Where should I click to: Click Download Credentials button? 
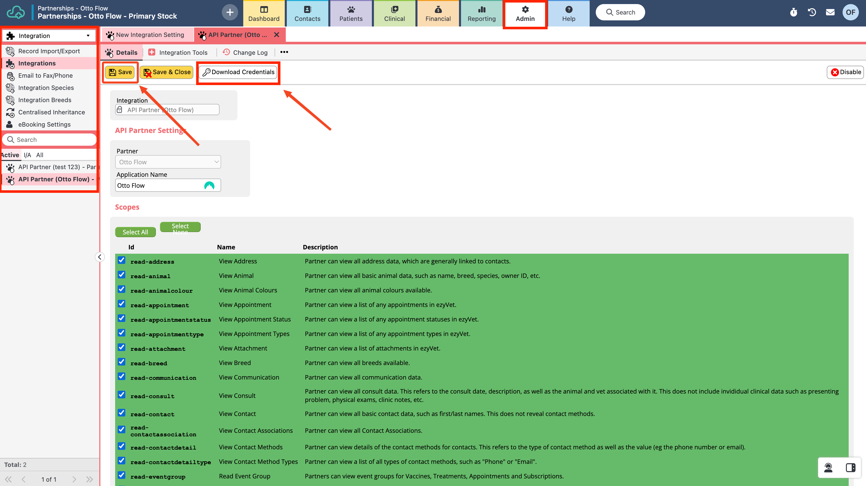(x=238, y=72)
